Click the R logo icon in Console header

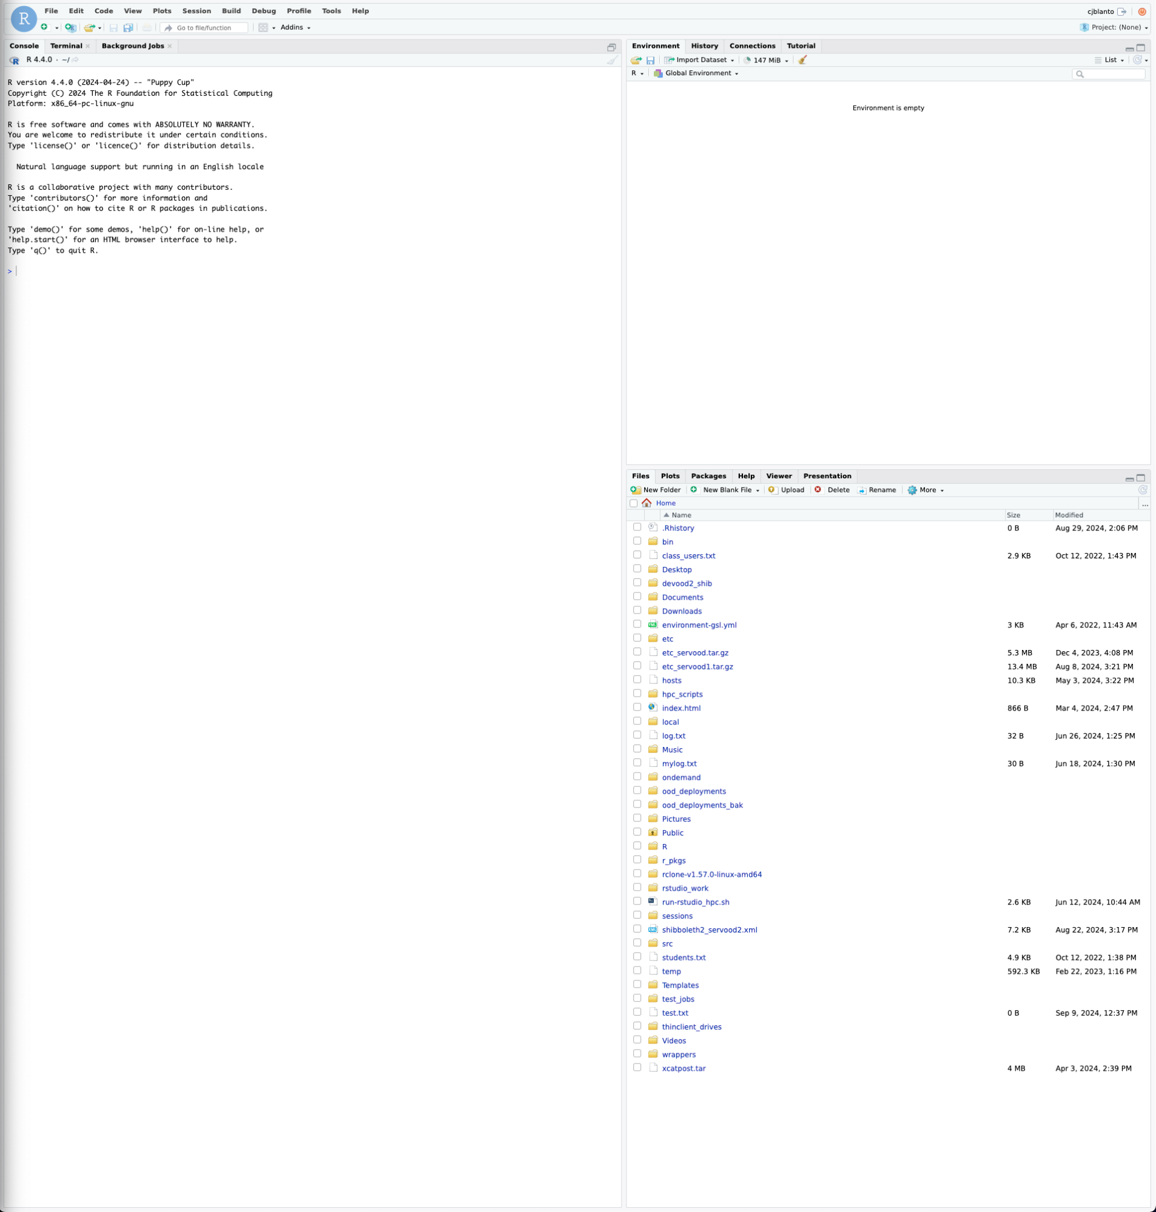click(14, 60)
